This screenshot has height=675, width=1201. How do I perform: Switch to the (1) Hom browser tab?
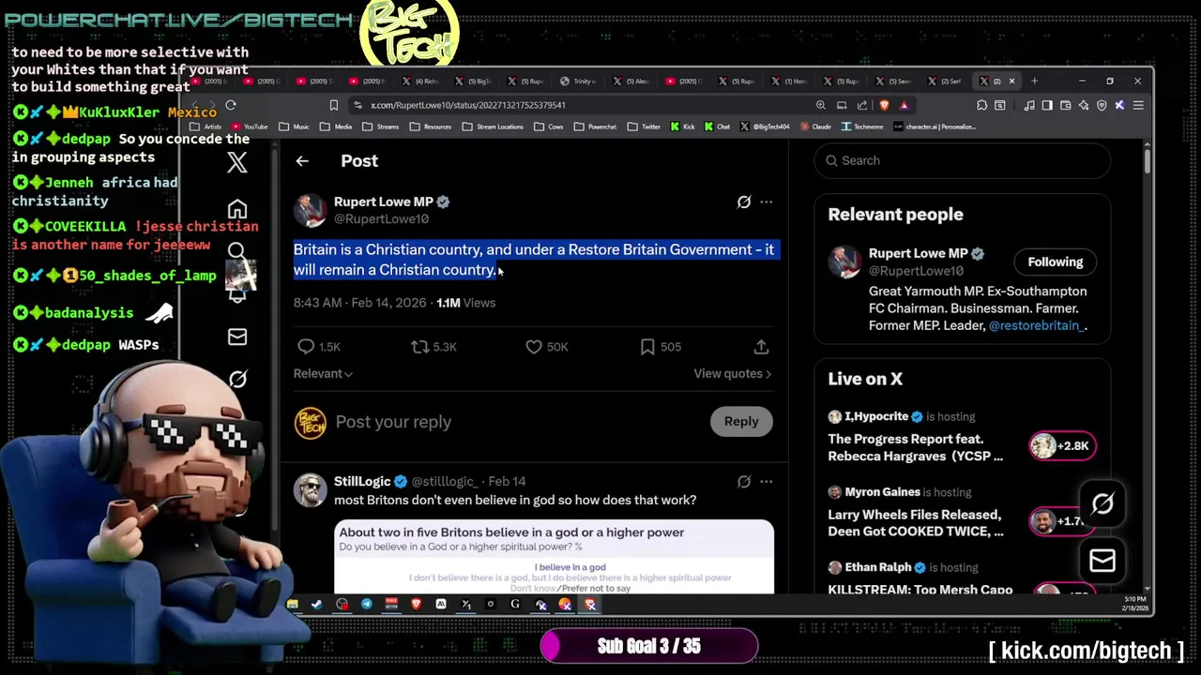pyautogui.click(x=789, y=82)
